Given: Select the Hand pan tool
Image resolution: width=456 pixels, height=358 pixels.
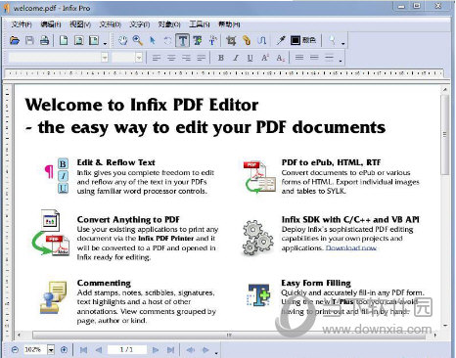Looking at the screenshot, I should coord(122,40).
